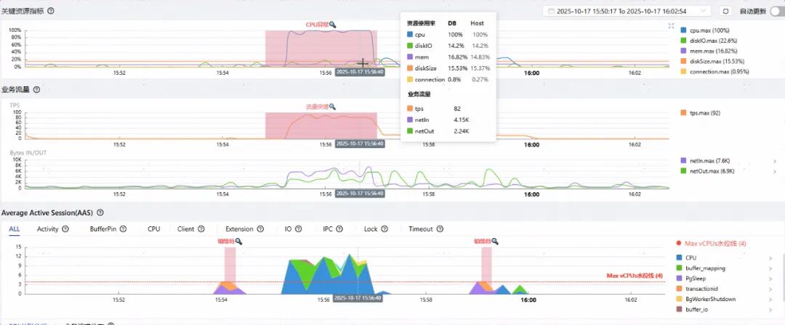
Task: Open help icon next to Client tab
Action: [201, 229]
